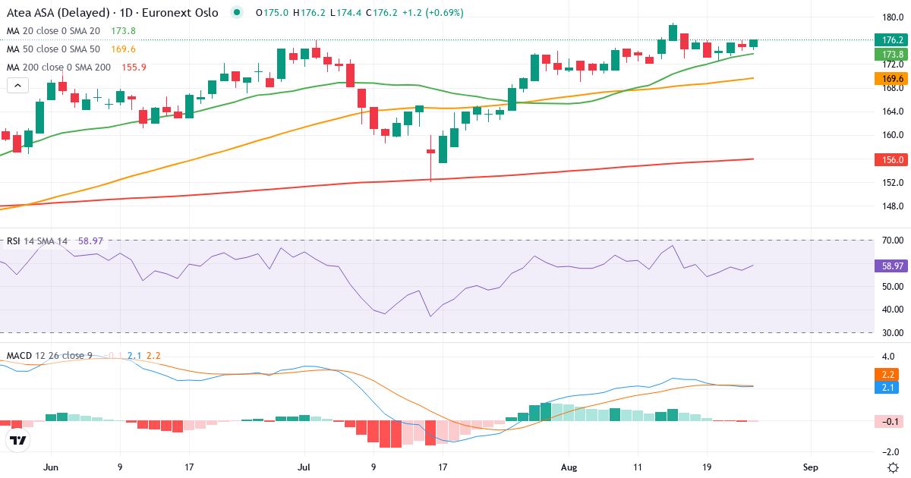Click the open value O175.0 in header

click(x=272, y=13)
